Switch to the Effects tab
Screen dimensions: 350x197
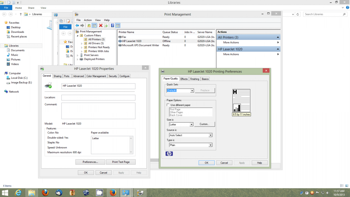(x=184, y=79)
